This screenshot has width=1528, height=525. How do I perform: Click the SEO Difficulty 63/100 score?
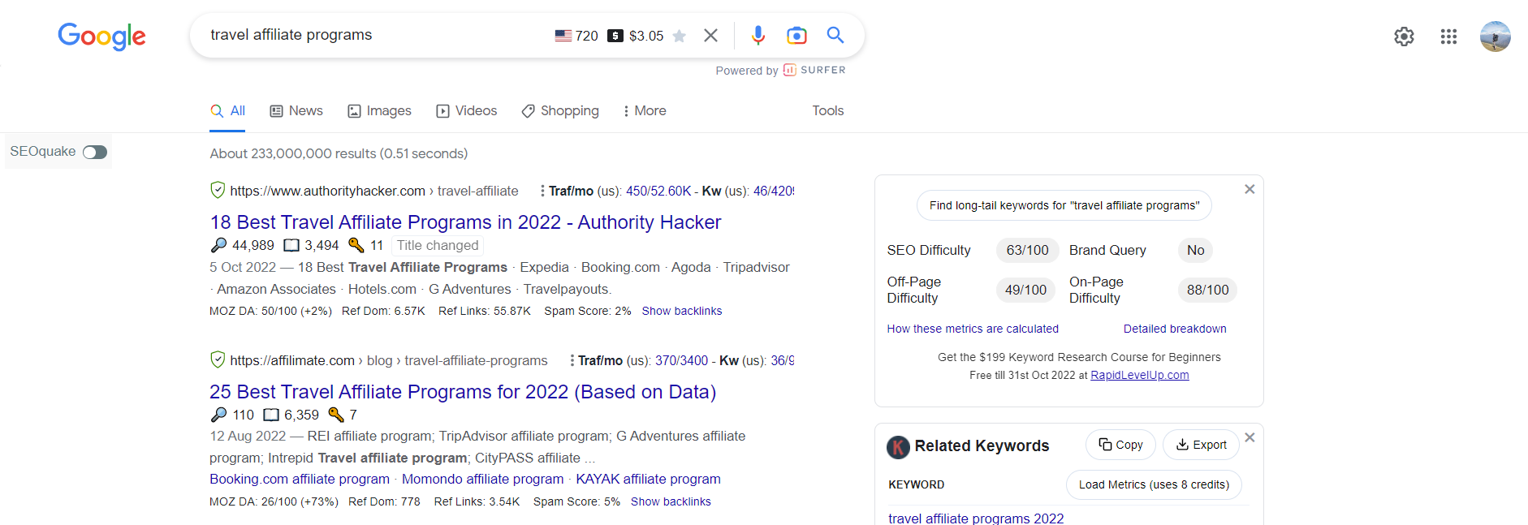[1027, 250]
